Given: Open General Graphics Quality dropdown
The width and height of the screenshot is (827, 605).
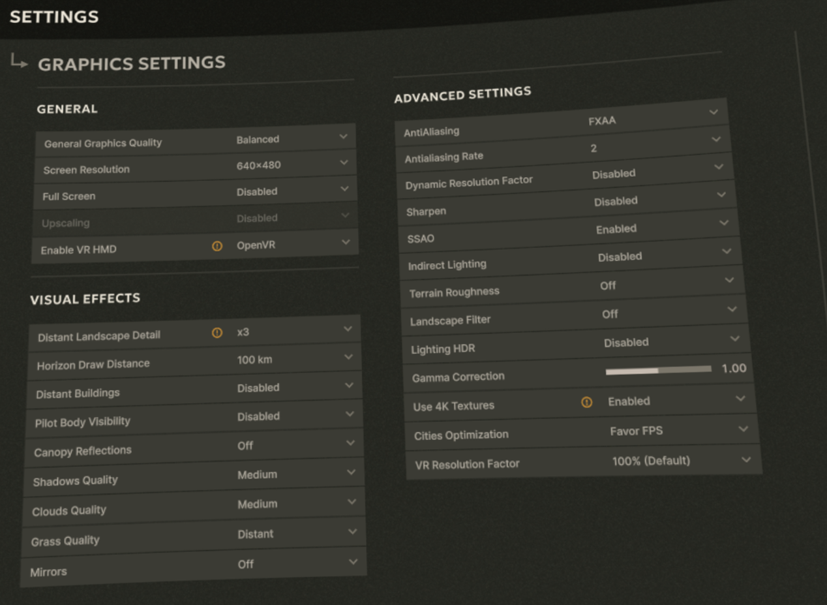Looking at the screenshot, I should pyautogui.click(x=195, y=139).
